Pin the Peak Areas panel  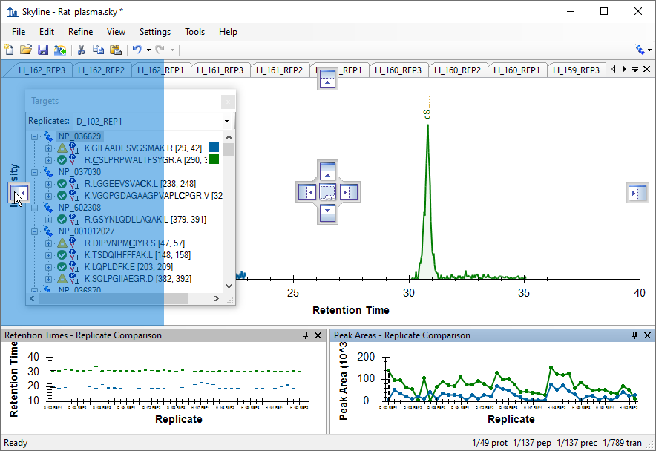pyautogui.click(x=634, y=335)
